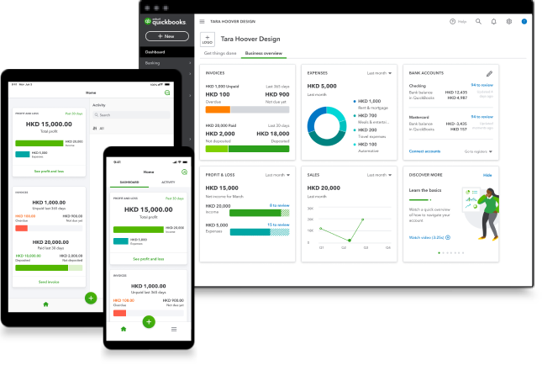This screenshot has width=542, height=365.
Task: Click 0 to review link for Income
Action: (x=279, y=205)
